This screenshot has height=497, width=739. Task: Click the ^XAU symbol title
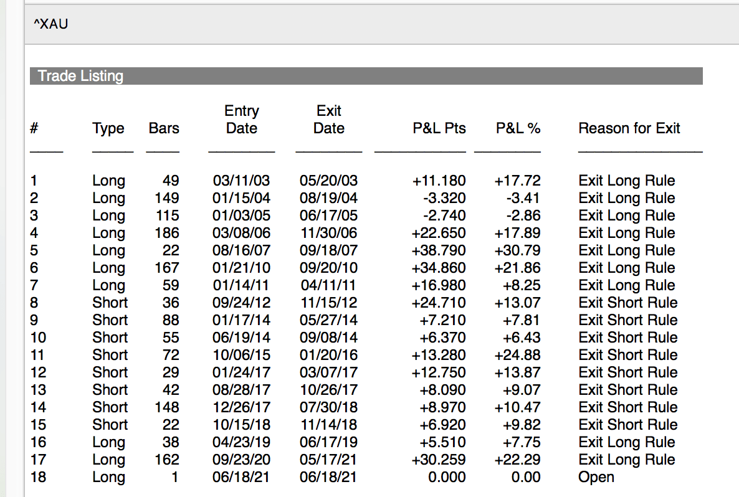(50, 24)
